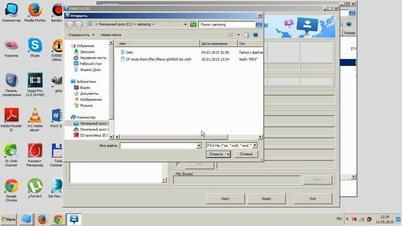Click the Back navigation round button
The image size is (402, 226).
click(x=70, y=24)
